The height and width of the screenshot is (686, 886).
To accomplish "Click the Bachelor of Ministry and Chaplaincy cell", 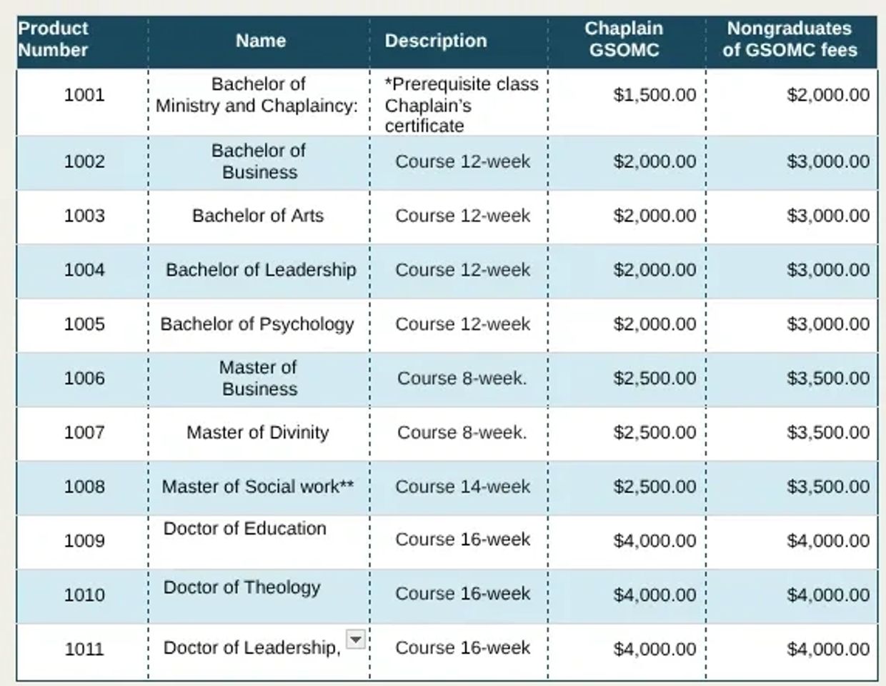I will [257, 95].
